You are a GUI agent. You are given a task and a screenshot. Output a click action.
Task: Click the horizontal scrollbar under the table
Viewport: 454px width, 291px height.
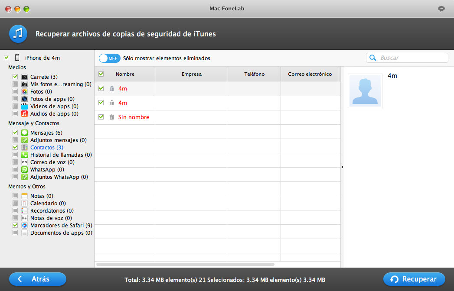click(x=185, y=265)
